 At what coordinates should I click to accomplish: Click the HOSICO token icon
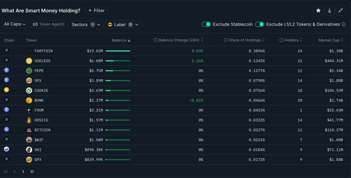click(x=29, y=120)
